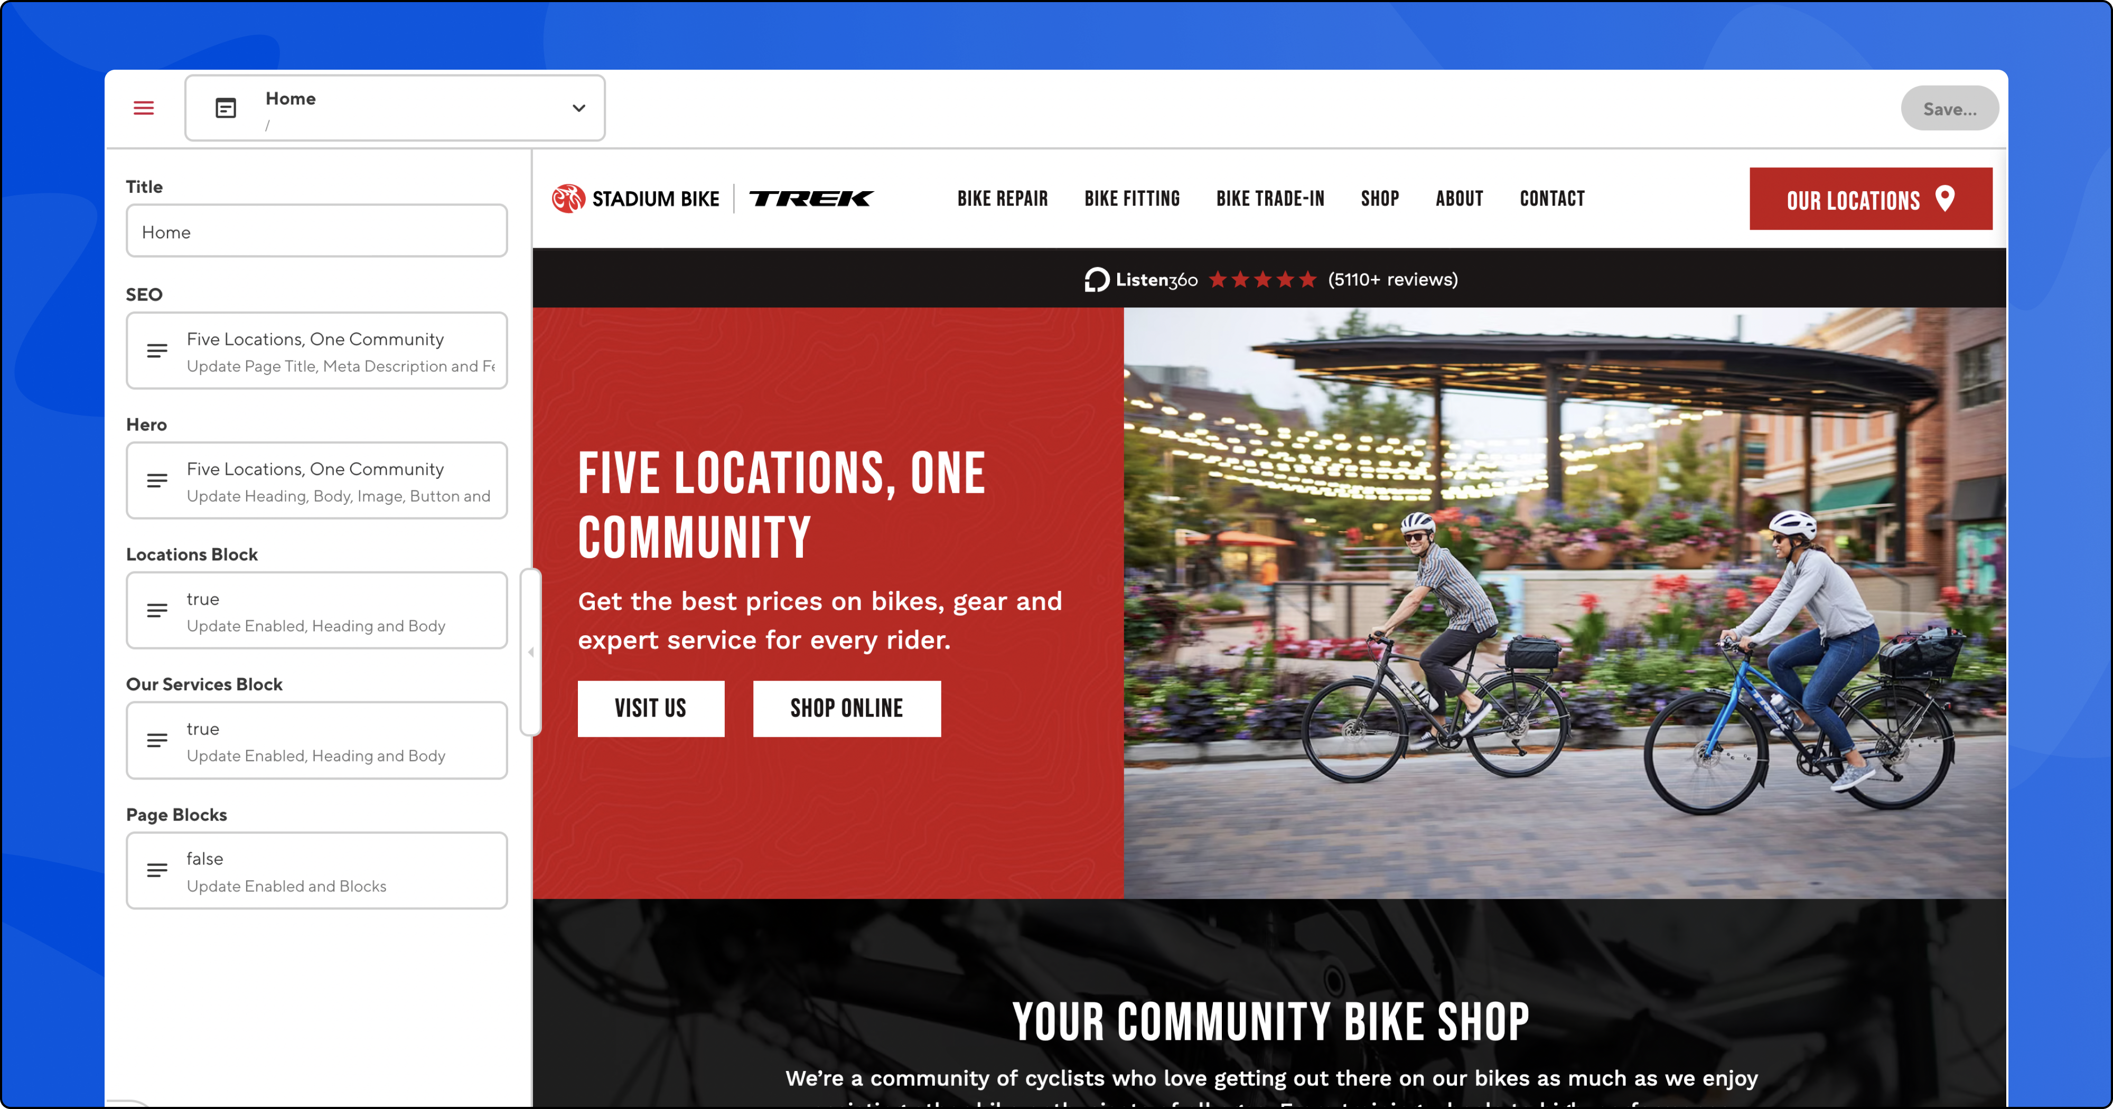Click the lines icon in SEO field
Viewport: 2113px width, 1109px height.
click(157, 351)
